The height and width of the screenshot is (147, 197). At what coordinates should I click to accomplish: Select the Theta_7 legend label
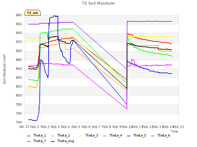(40, 141)
